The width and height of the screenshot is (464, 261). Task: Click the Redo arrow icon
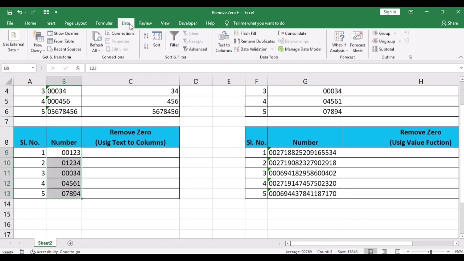point(33,12)
